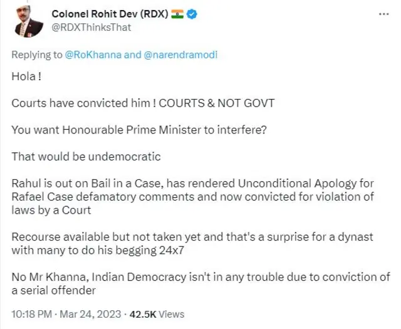Click the 'Views' label
Viewport: 401px width, 329px height.
(x=172, y=313)
